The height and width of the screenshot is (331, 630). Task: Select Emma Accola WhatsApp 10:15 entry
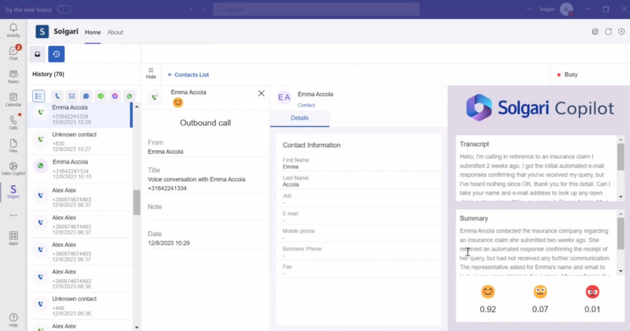point(79,169)
